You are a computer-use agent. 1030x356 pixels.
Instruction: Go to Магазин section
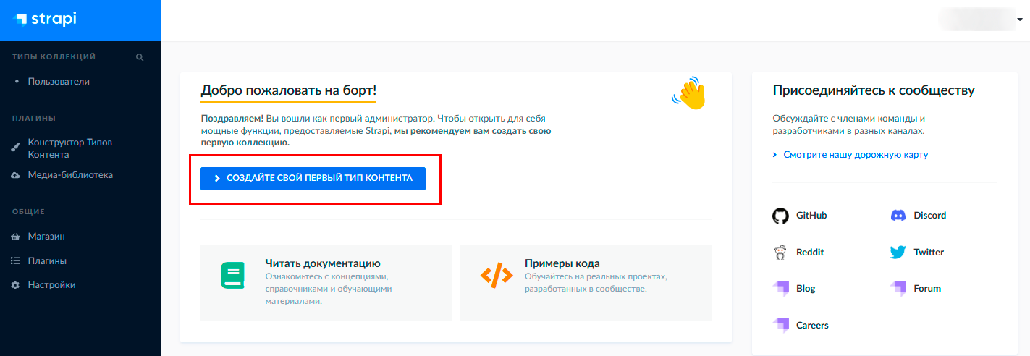(x=47, y=237)
